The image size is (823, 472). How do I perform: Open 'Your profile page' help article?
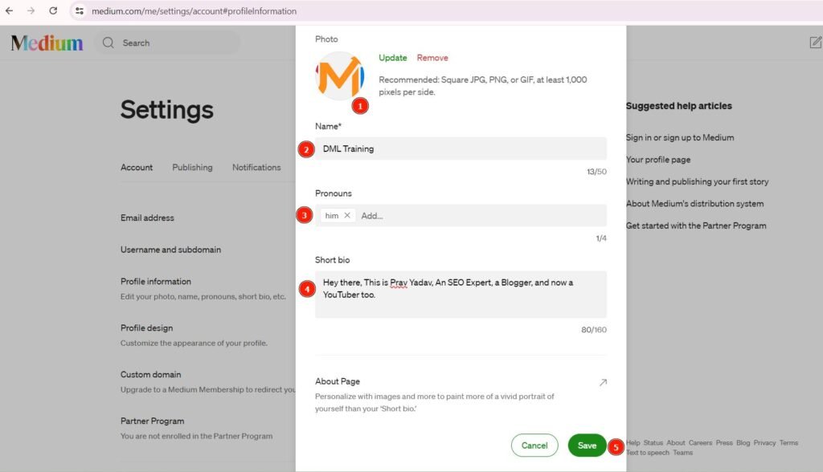(658, 160)
